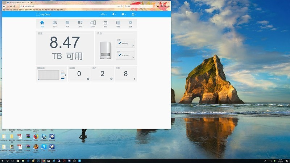Open Internet Explorer on the taskbar
The image size is (290, 163).
54,161
